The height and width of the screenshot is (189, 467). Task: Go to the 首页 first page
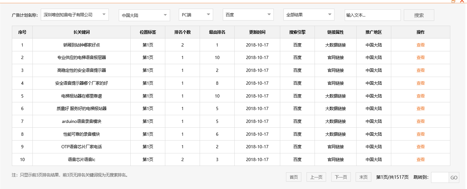293,177
